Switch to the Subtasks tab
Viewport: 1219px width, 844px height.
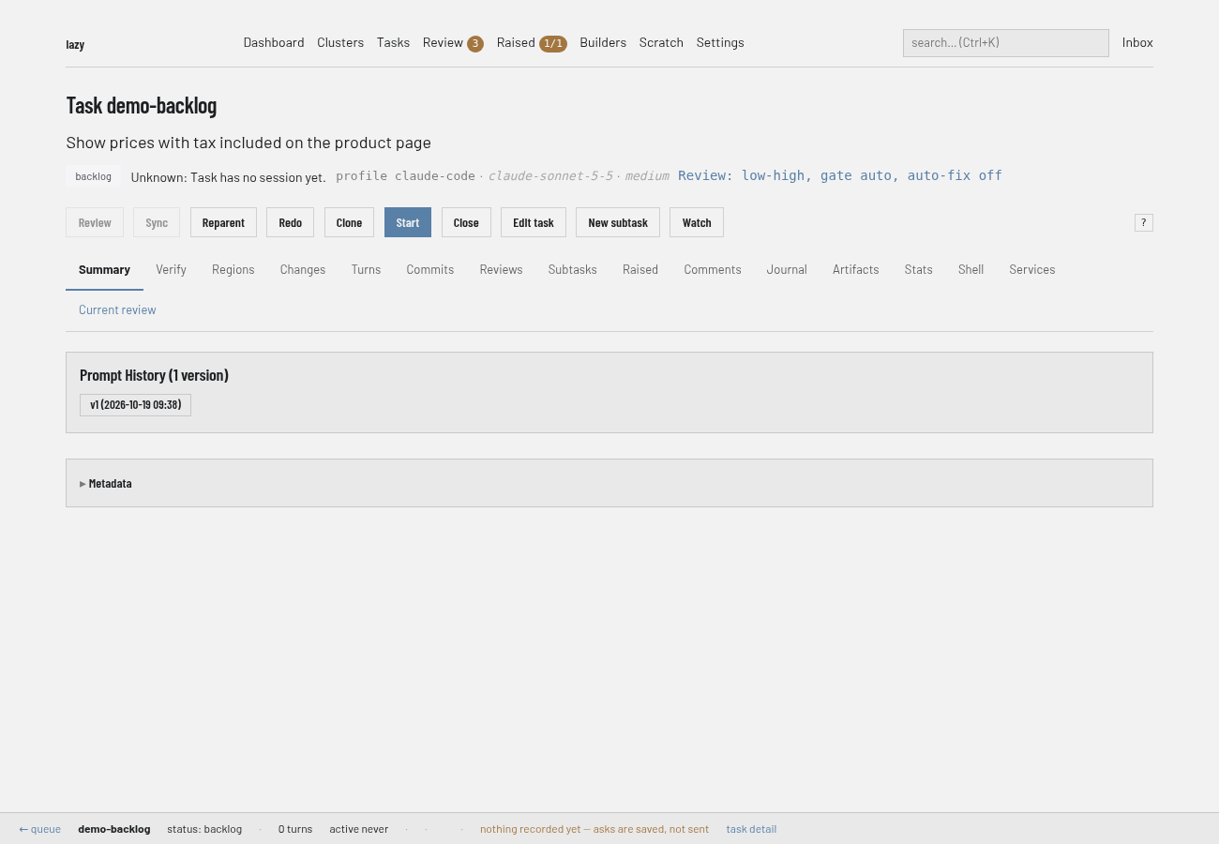click(x=573, y=270)
